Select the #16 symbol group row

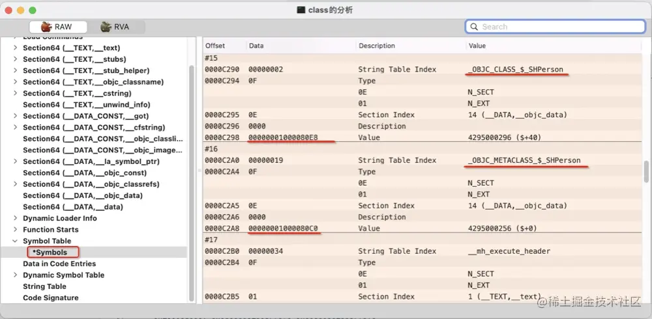click(x=422, y=149)
